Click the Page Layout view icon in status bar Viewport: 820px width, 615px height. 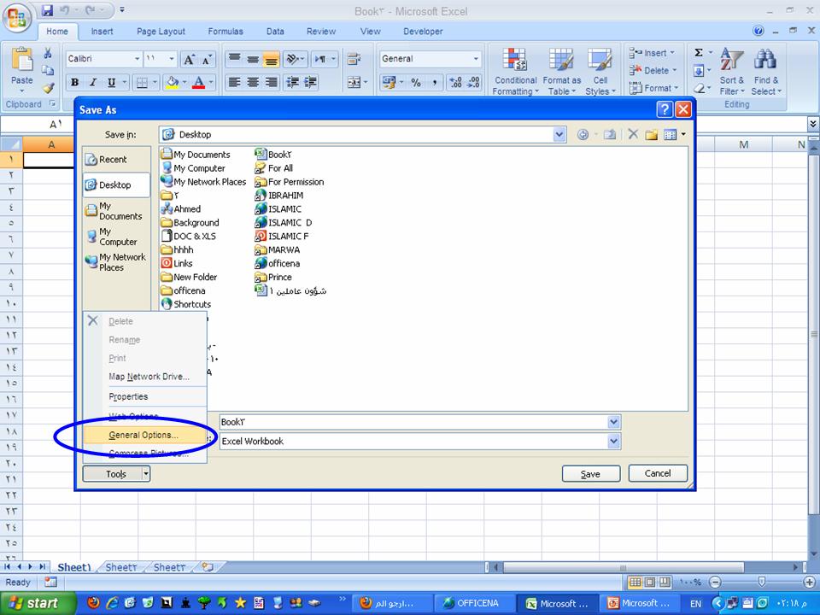[x=649, y=582]
